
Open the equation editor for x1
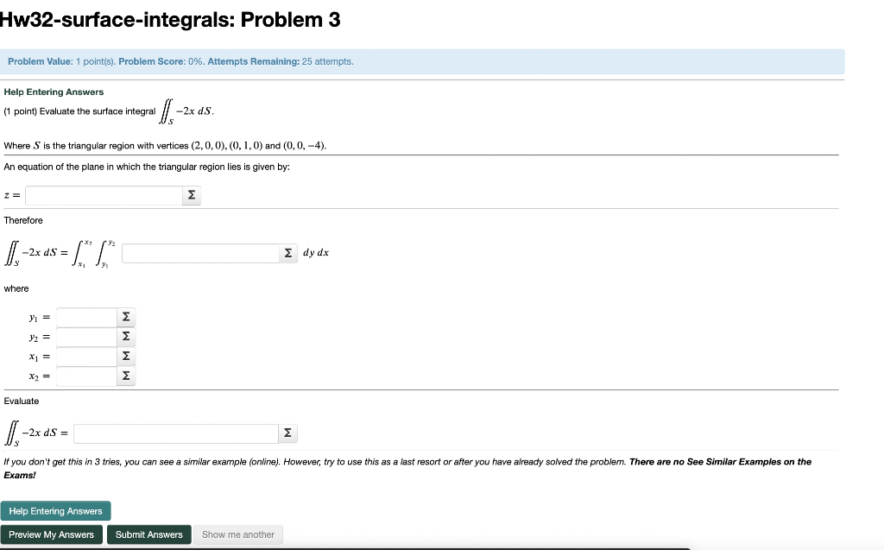click(x=126, y=356)
